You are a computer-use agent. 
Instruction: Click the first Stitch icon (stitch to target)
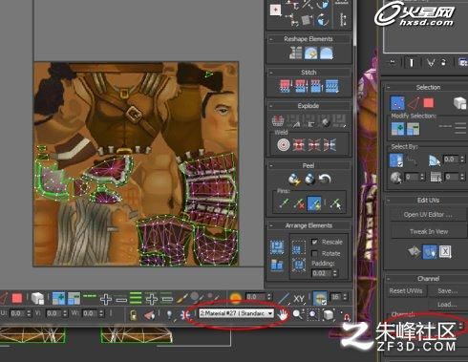tap(285, 86)
